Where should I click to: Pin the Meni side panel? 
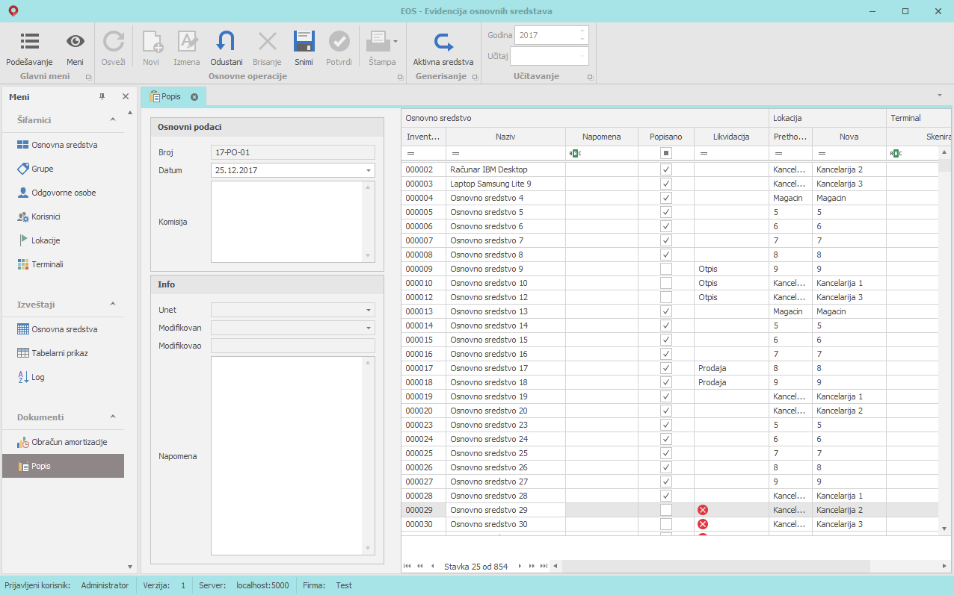click(x=102, y=97)
